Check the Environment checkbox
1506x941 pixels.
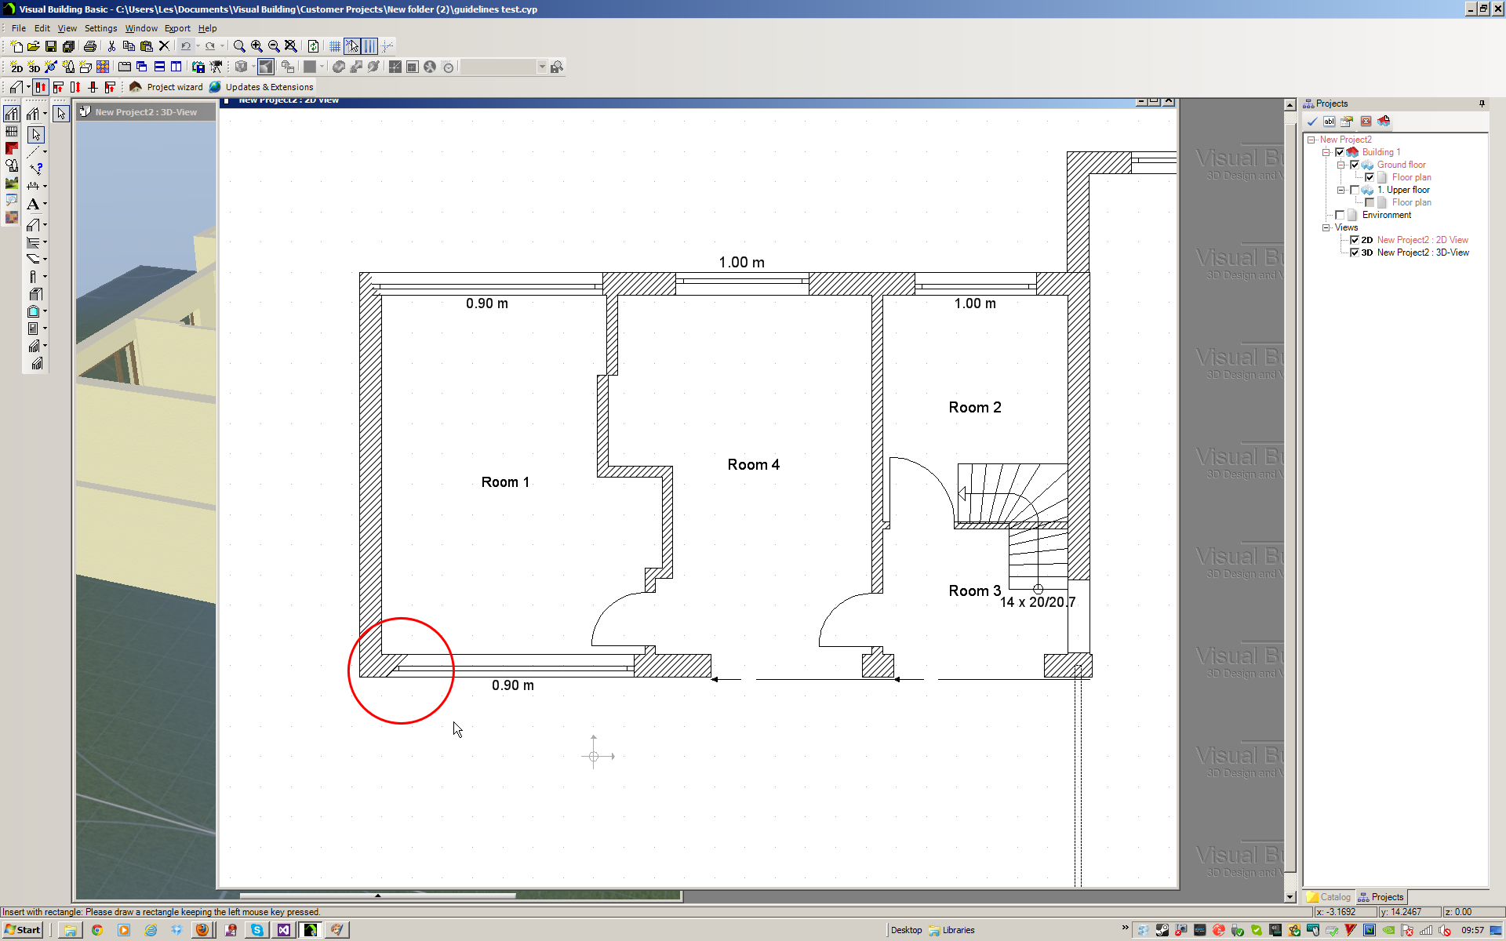(x=1340, y=215)
